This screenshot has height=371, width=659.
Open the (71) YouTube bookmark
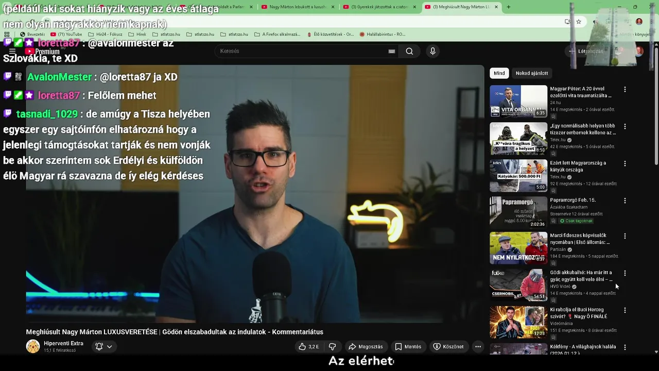click(66, 35)
